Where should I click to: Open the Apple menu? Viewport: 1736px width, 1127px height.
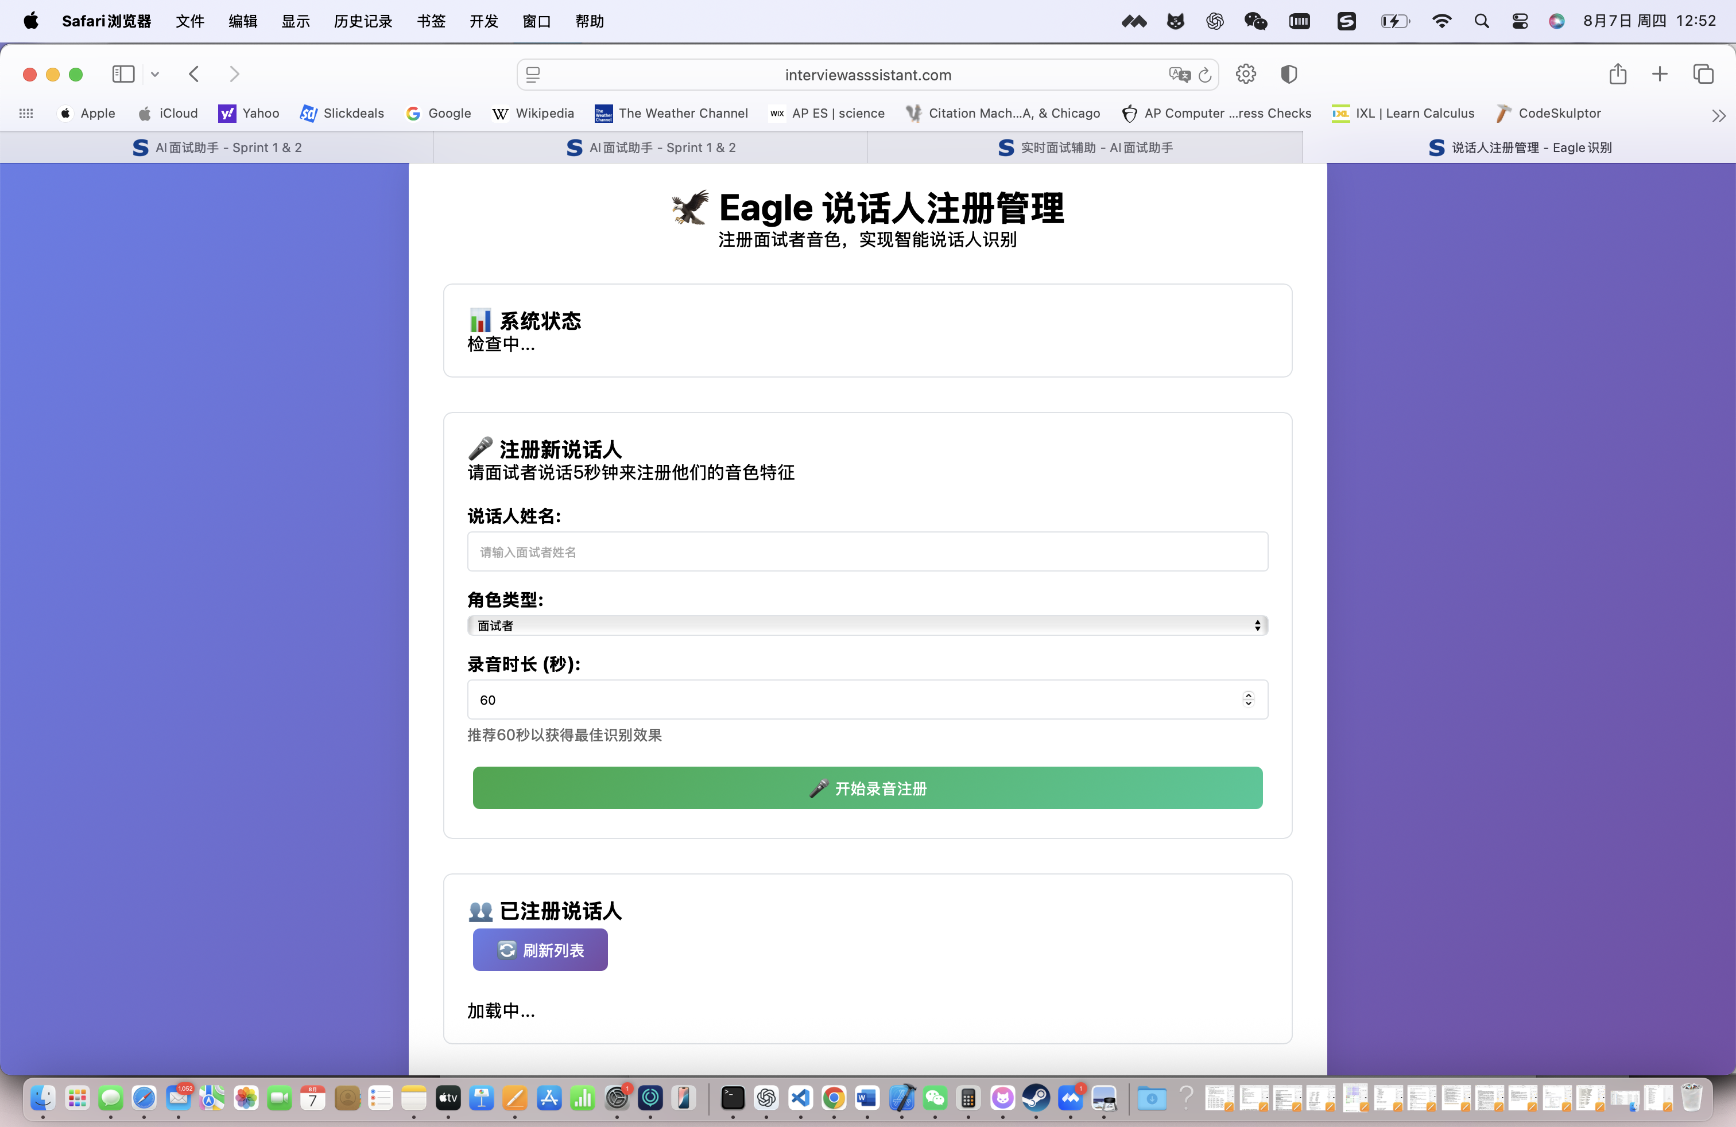(x=30, y=21)
